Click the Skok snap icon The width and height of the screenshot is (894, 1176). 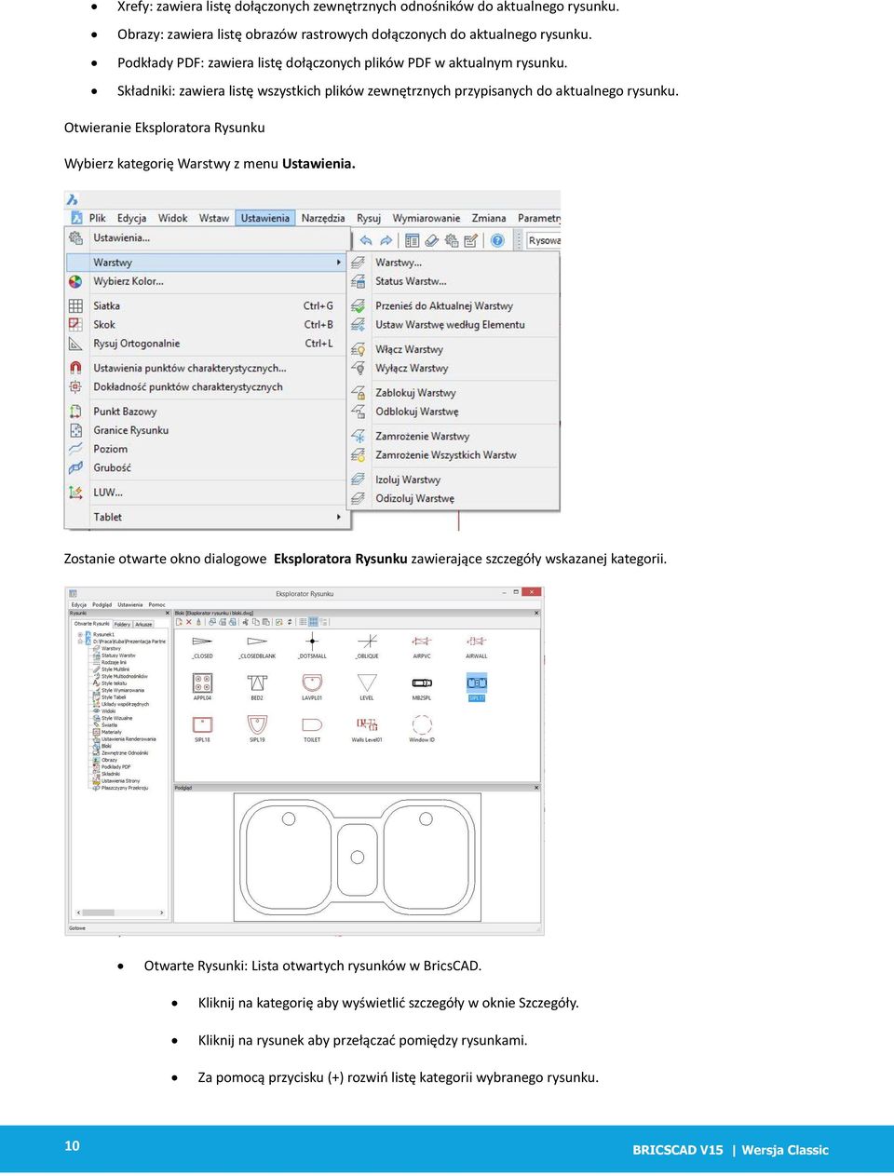point(75,324)
